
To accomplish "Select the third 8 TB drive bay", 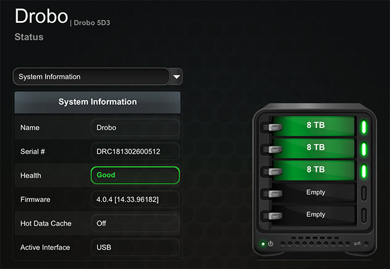I will click(x=313, y=170).
